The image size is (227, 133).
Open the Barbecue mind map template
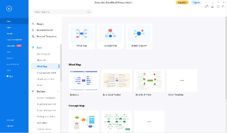pos(83,81)
